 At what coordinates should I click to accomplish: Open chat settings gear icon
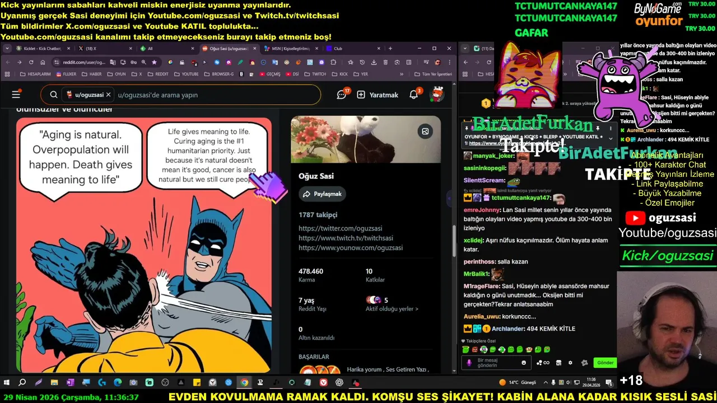pyautogui.click(x=570, y=363)
